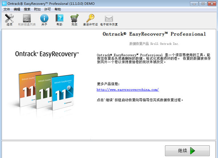The width and height of the screenshot is (218, 158).
Task: Close the EasyRecovery window
Action: (212, 4)
